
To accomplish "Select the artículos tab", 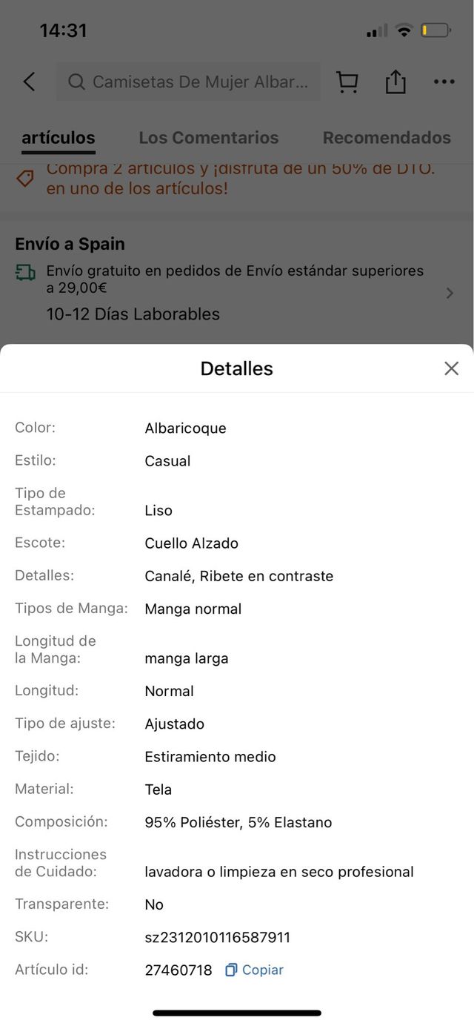I will (x=59, y=138).
